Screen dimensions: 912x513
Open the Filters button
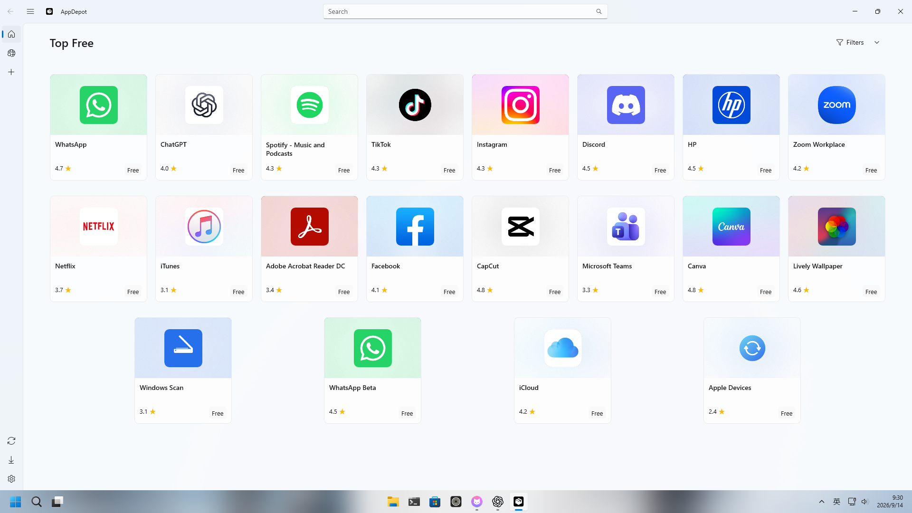pos(850,42)
